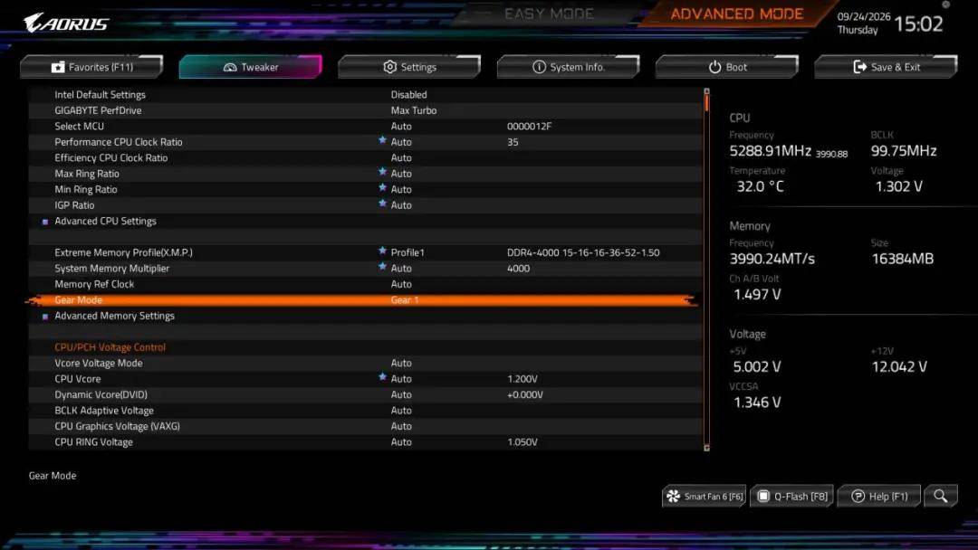Open GIGABYTE PerfDrive Max Turbo dropdown

point(414,110)
